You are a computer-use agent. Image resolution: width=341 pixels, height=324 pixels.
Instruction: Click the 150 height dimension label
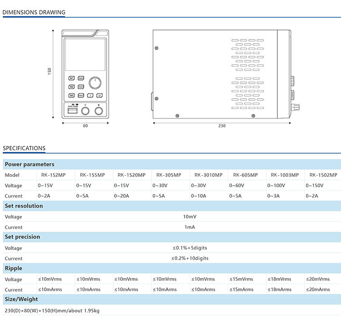click(x=50, y=71)
